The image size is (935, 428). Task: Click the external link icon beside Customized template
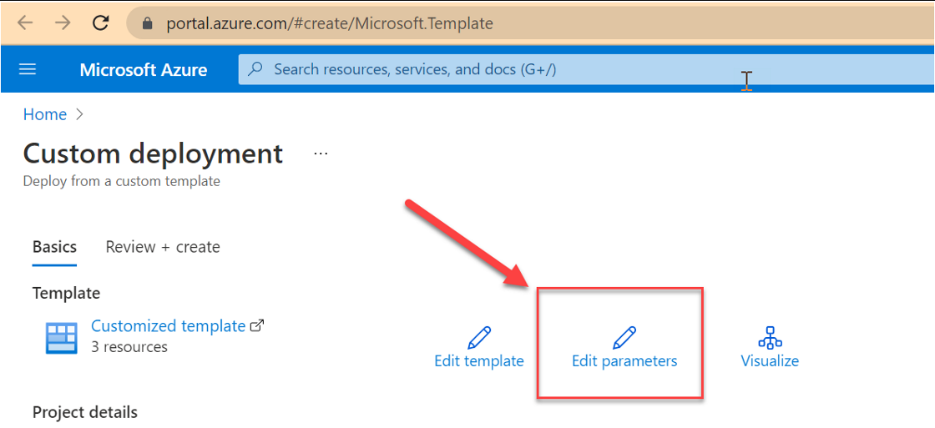[x=257, y=326]
